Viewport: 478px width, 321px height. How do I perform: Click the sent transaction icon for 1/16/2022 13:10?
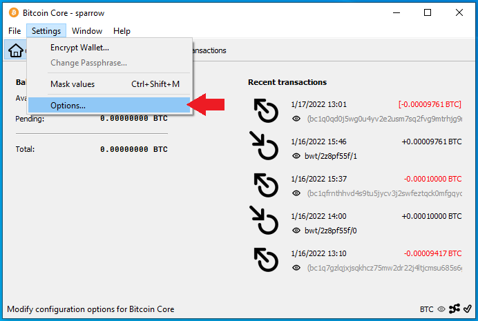[x=266, y=260]
